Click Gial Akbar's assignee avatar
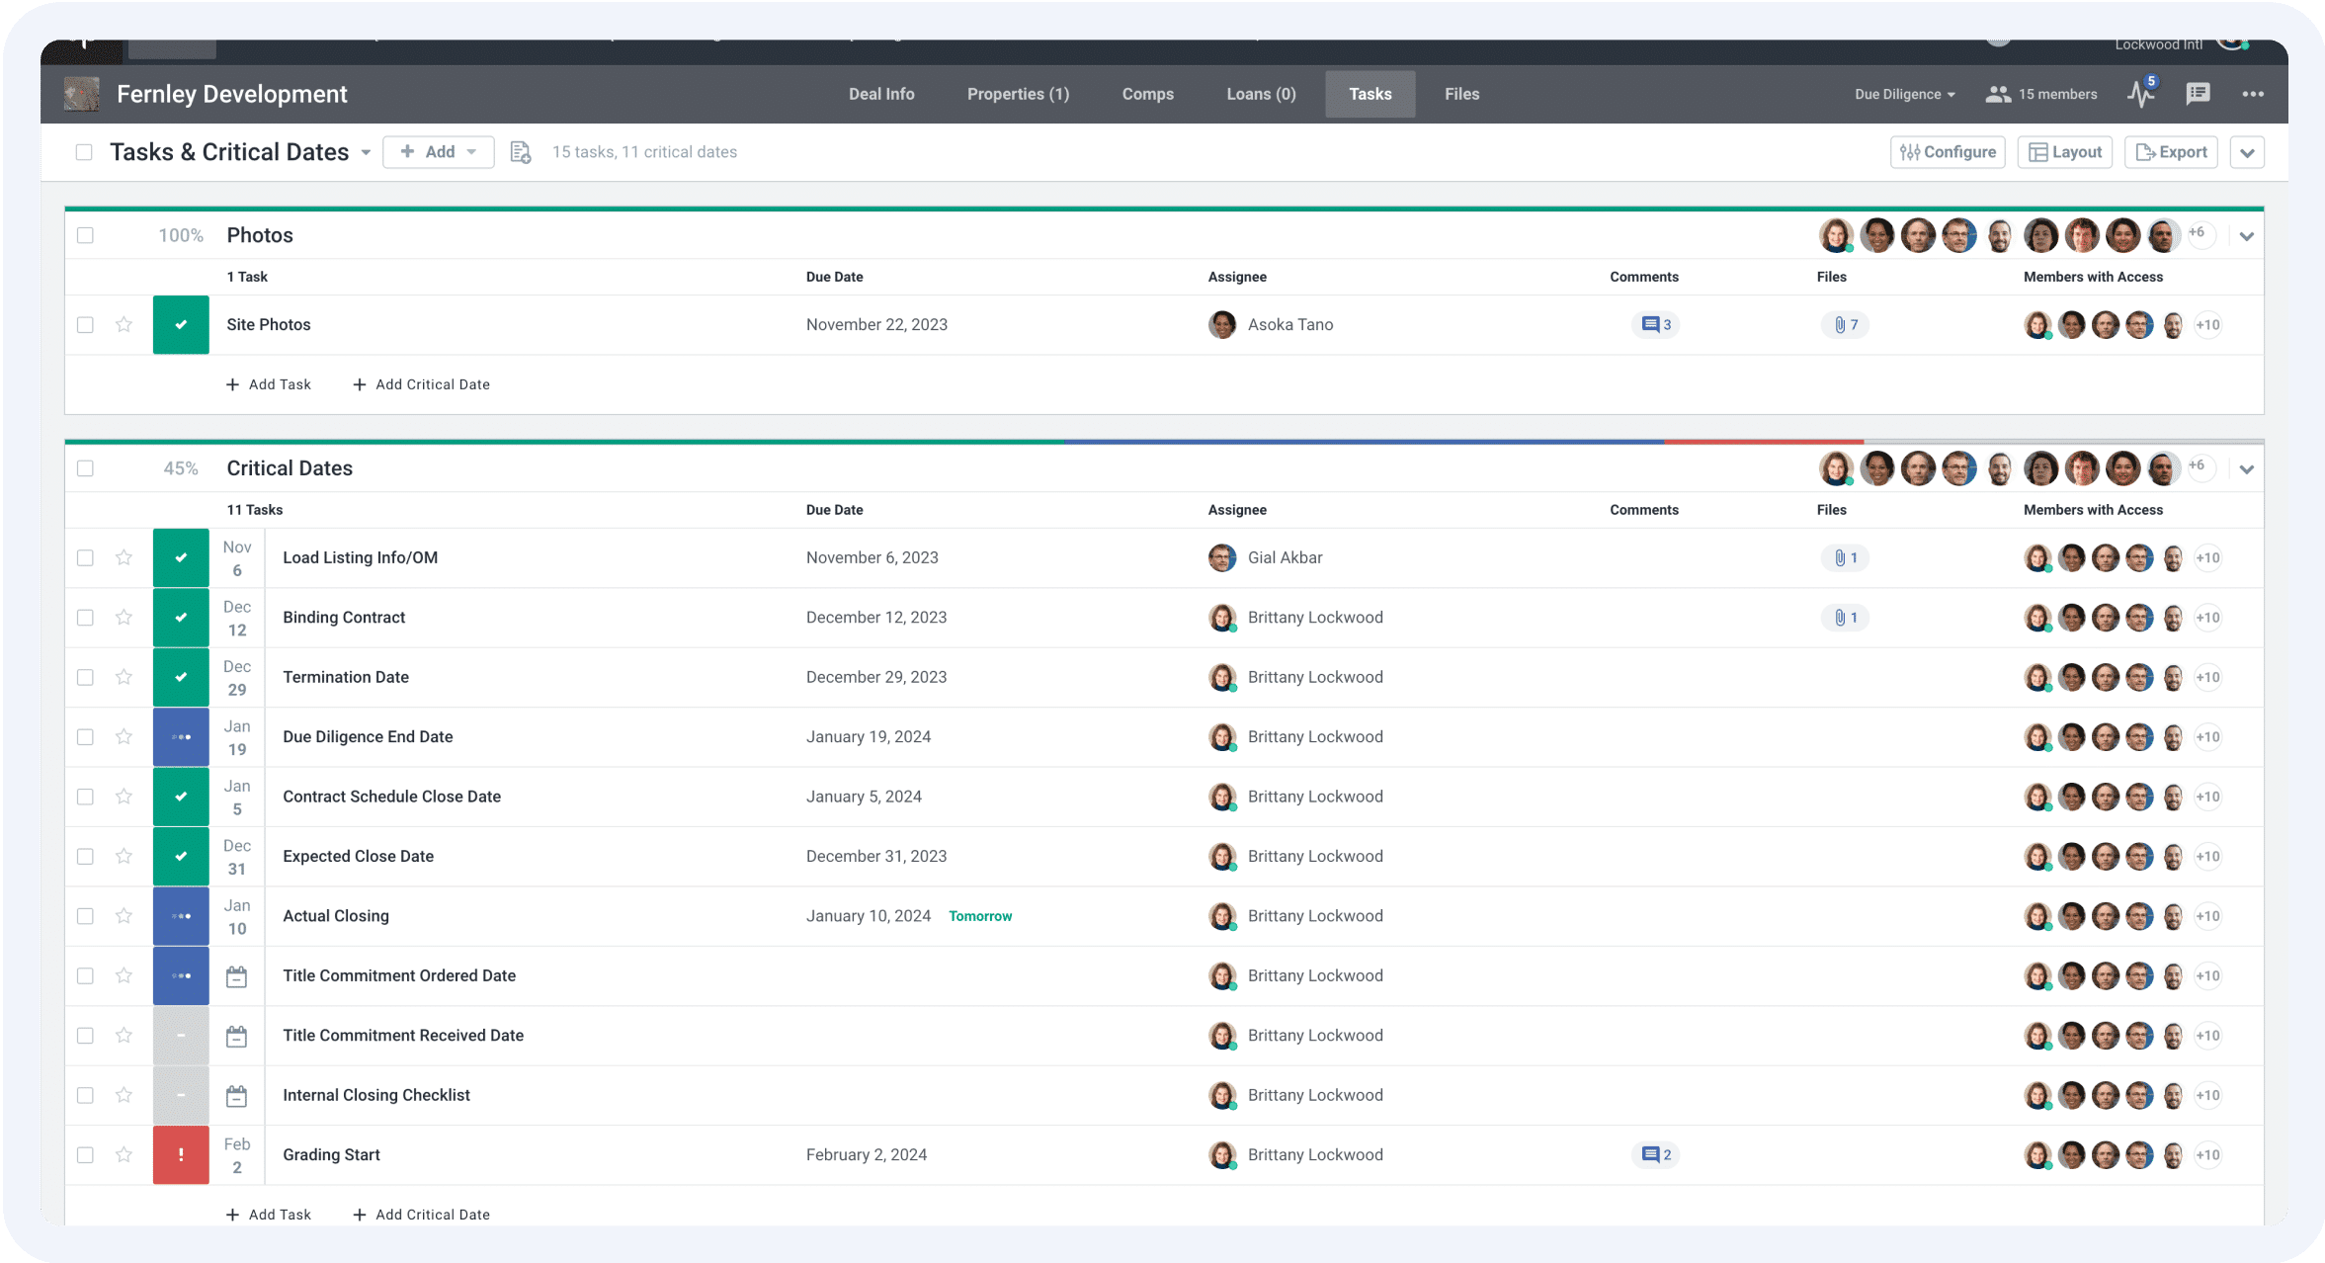This screenshot has width=2325, height=1263. tap(1222, 557)
